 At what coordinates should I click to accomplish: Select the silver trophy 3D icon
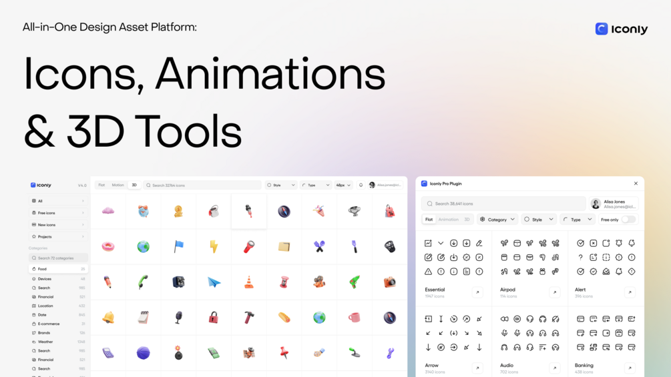coord(355,211)
